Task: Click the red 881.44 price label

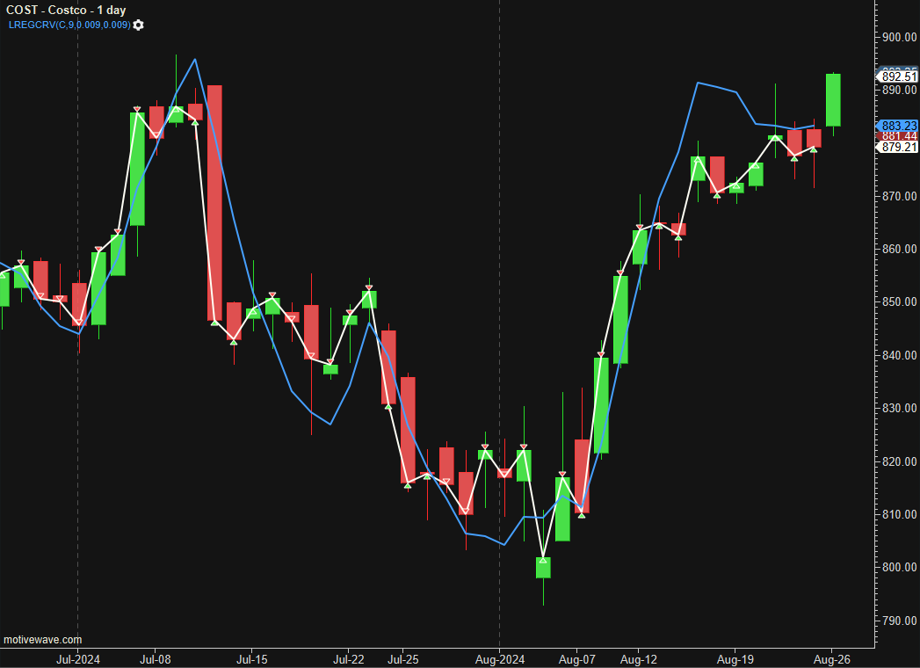Action: (x=899, y=136)
